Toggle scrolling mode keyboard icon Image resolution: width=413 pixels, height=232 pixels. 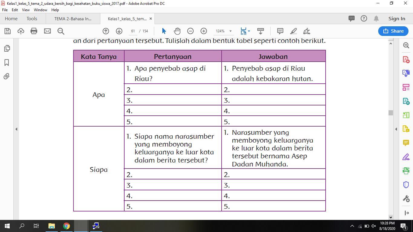tap(260, 31)
